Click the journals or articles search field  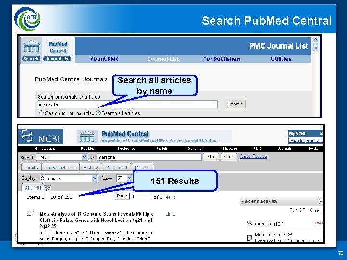(127, 104)
